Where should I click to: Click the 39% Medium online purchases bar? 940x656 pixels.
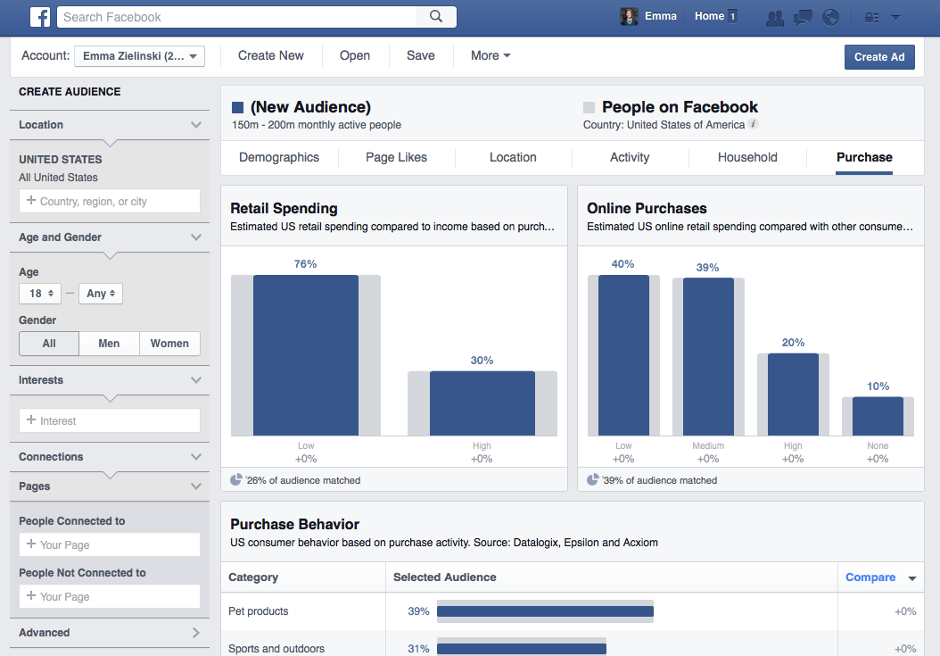pyautogui.click(x=708, y=356)
